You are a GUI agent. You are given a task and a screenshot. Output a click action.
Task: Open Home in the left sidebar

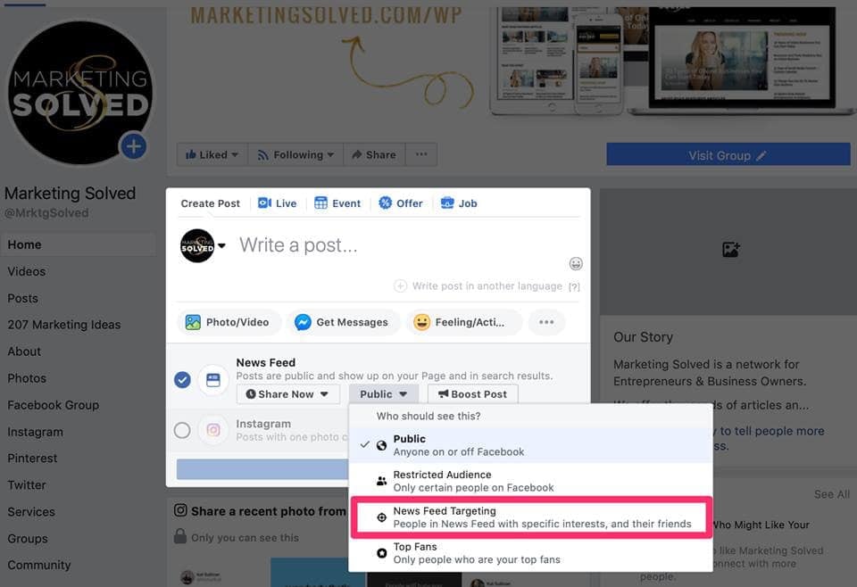point(79,244)
